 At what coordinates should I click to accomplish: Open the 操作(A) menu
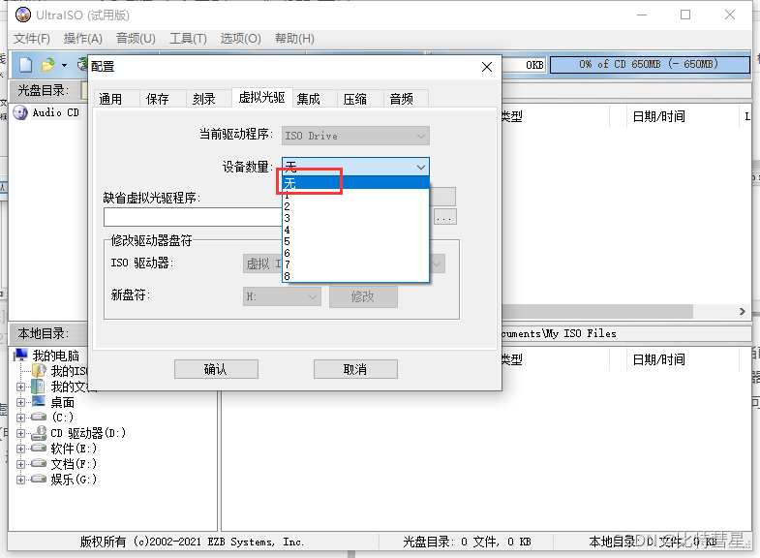point(83,39)
